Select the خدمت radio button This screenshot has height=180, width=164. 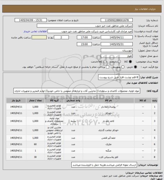[119, 62]
